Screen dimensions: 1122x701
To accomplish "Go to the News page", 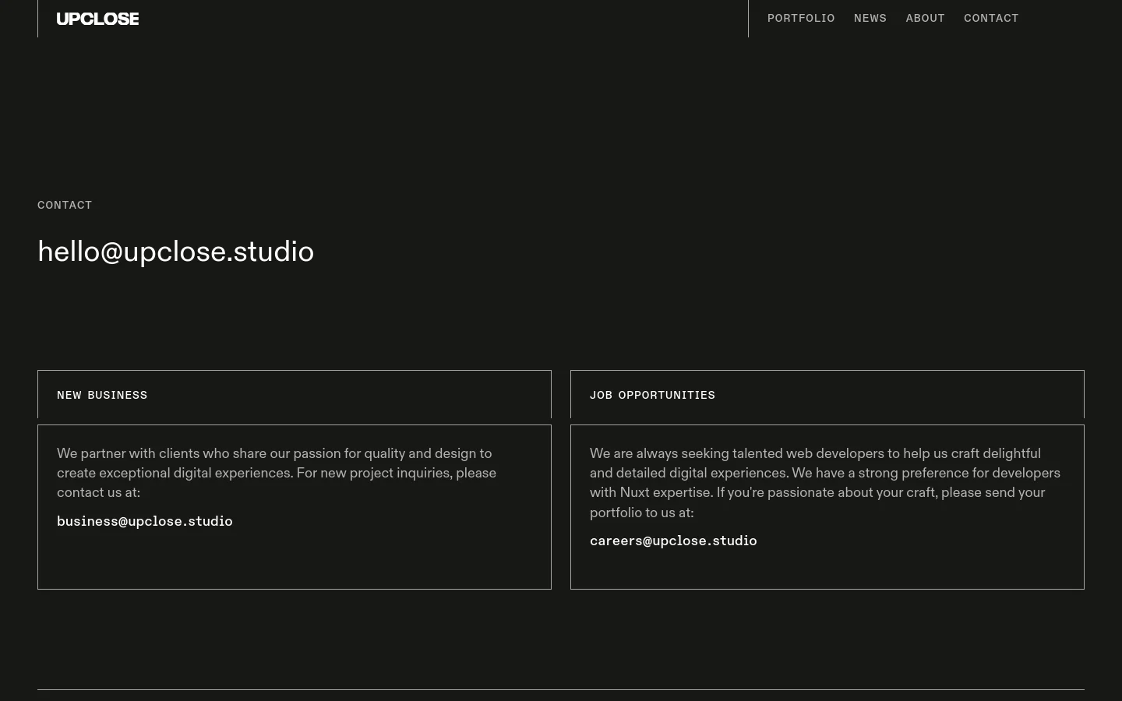I will (x=870, y=18).
